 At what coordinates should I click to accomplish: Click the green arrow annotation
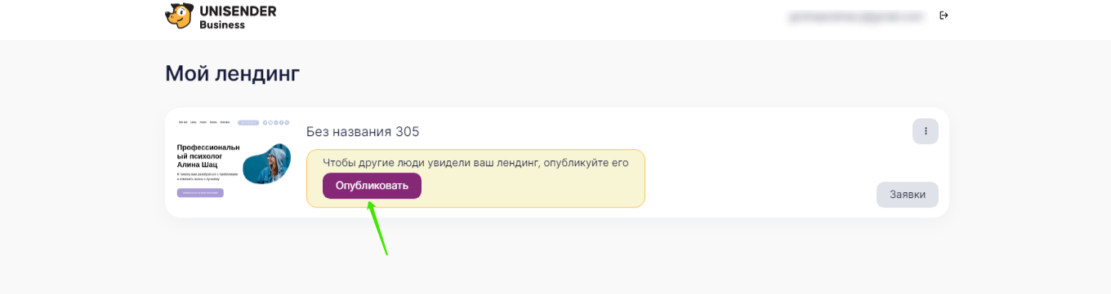[377, 229]
